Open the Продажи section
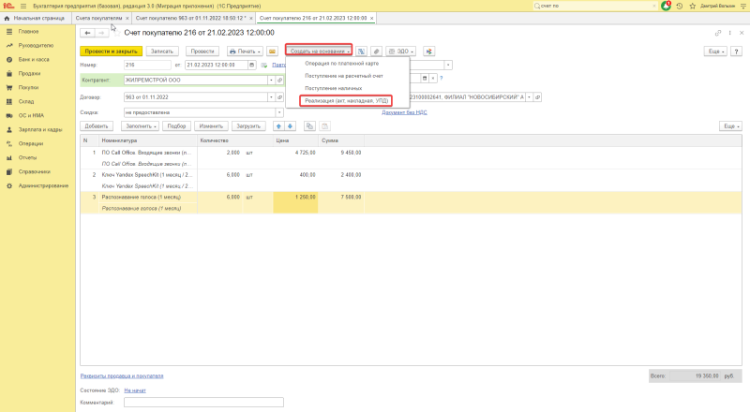Image resolution: width=750 pixels, height=412 pixels. (x=29, y=74)
